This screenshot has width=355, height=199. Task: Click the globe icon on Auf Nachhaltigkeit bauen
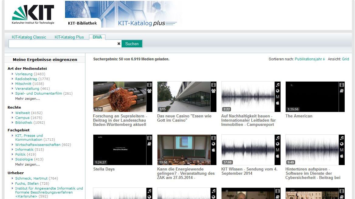pos(277,91)
